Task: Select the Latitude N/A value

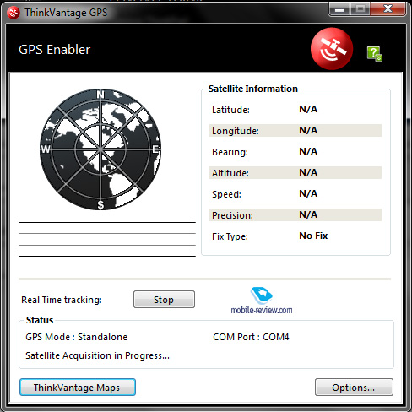Action: pyautogui.click(x=308, y=109)
